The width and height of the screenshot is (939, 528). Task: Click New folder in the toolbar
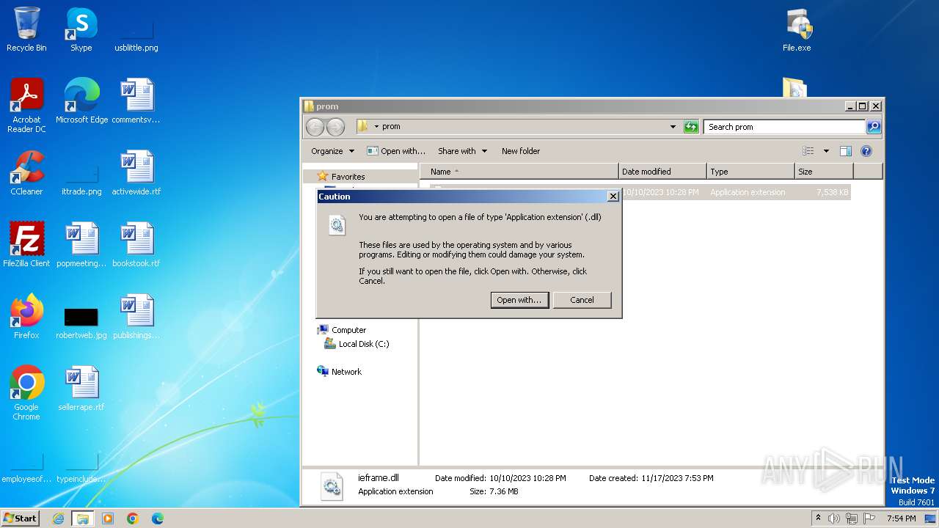[x=521, y=151]
